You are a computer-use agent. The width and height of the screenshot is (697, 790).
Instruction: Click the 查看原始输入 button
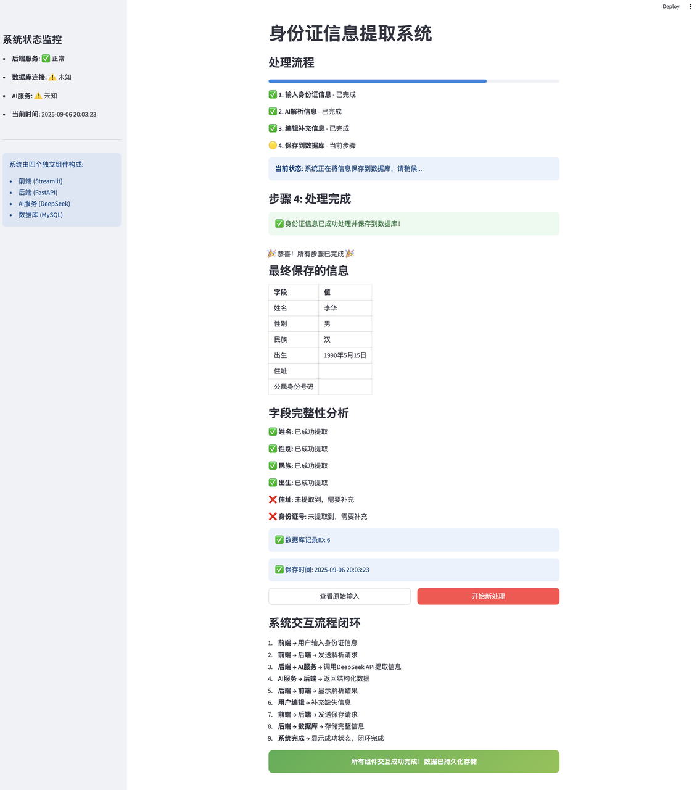point(339,596)
